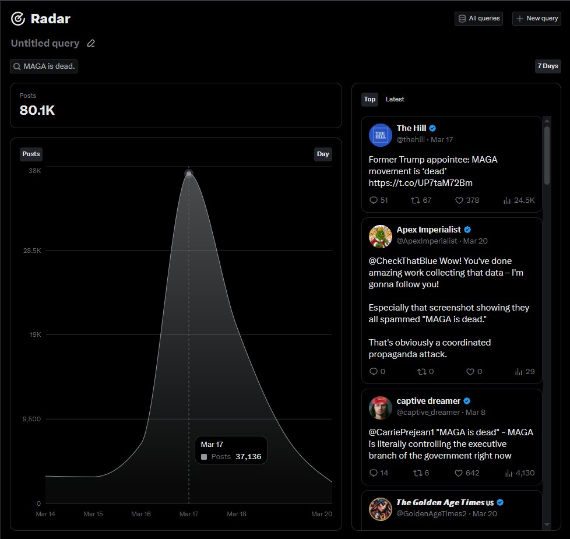The height and width of the screenshot is (539, 570).
Task: Click the scrollbar down arrow in posts panel
Action: 547,524
